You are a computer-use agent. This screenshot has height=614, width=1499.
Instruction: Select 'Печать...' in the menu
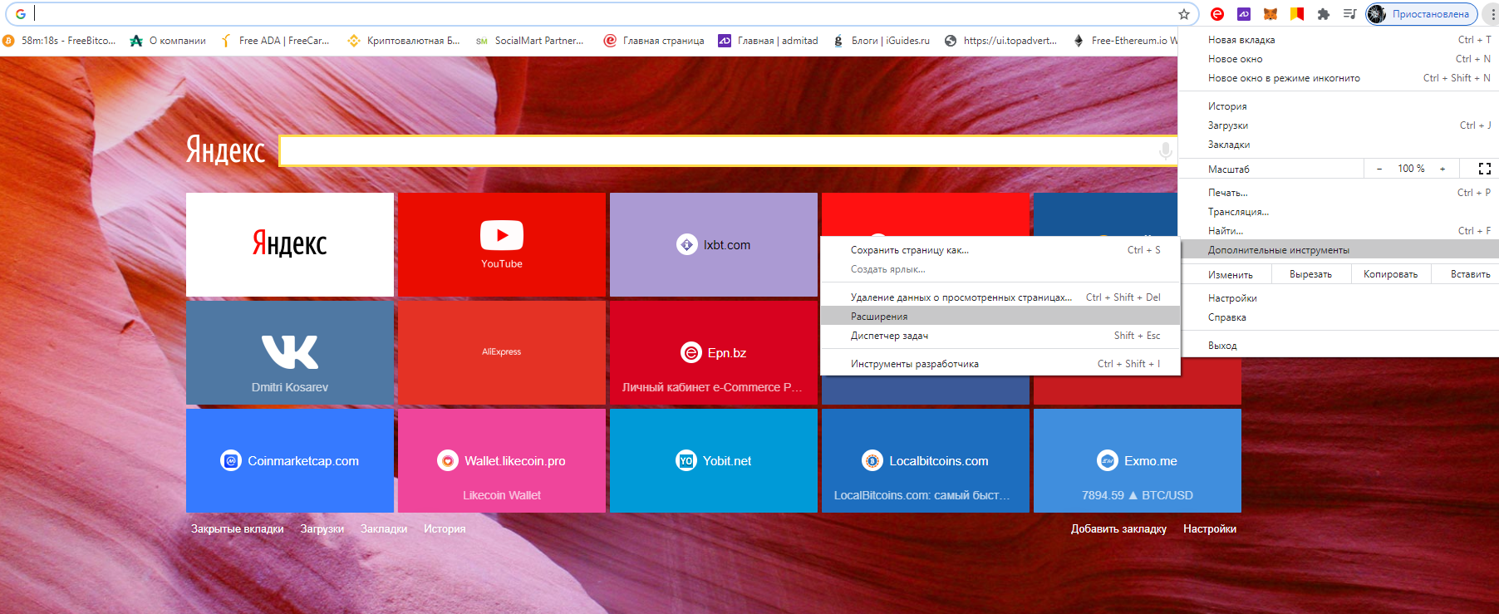(x=1339, y=193)
